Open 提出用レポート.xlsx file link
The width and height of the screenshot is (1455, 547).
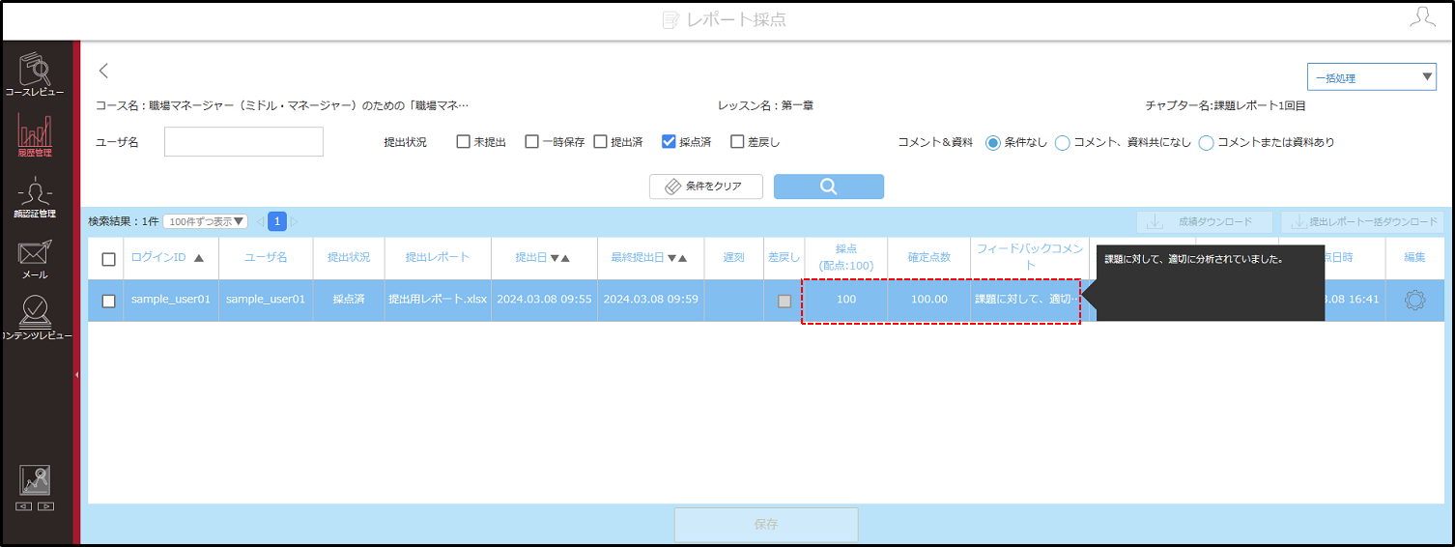pyautogui.click(x=438, y=300)
